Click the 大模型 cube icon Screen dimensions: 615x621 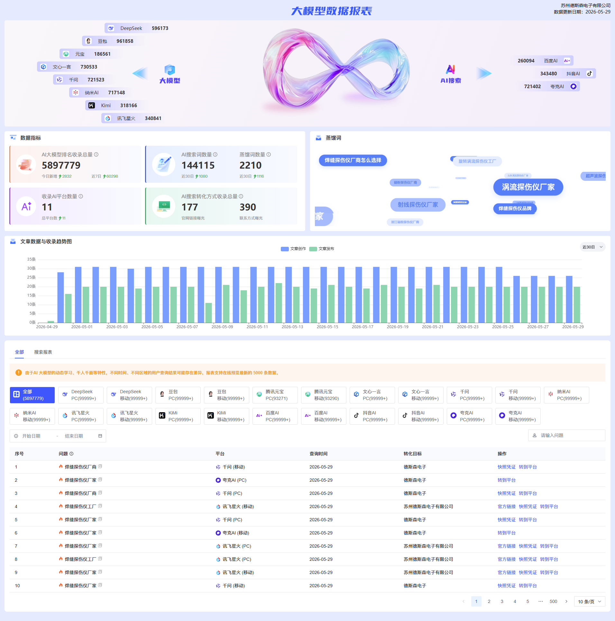170,70
